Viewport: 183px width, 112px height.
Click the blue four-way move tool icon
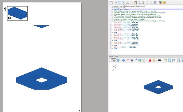(x=123, y=60)
